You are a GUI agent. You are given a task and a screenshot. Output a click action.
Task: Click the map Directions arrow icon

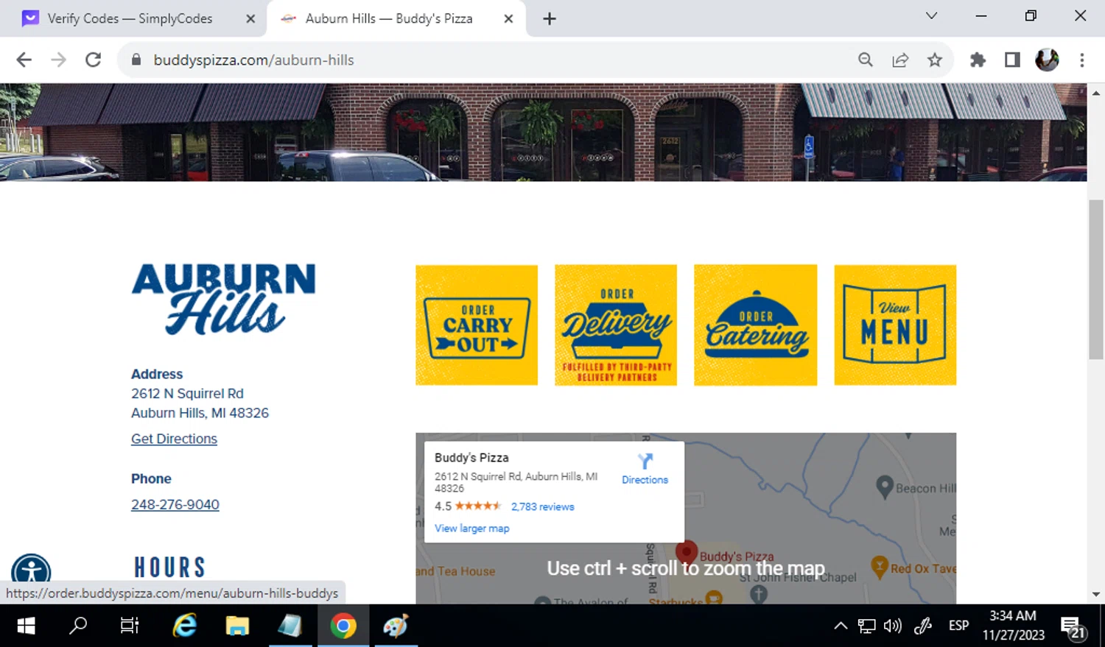645,462
